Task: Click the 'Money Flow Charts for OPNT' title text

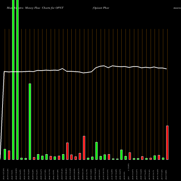Action: tap(44, 8)
